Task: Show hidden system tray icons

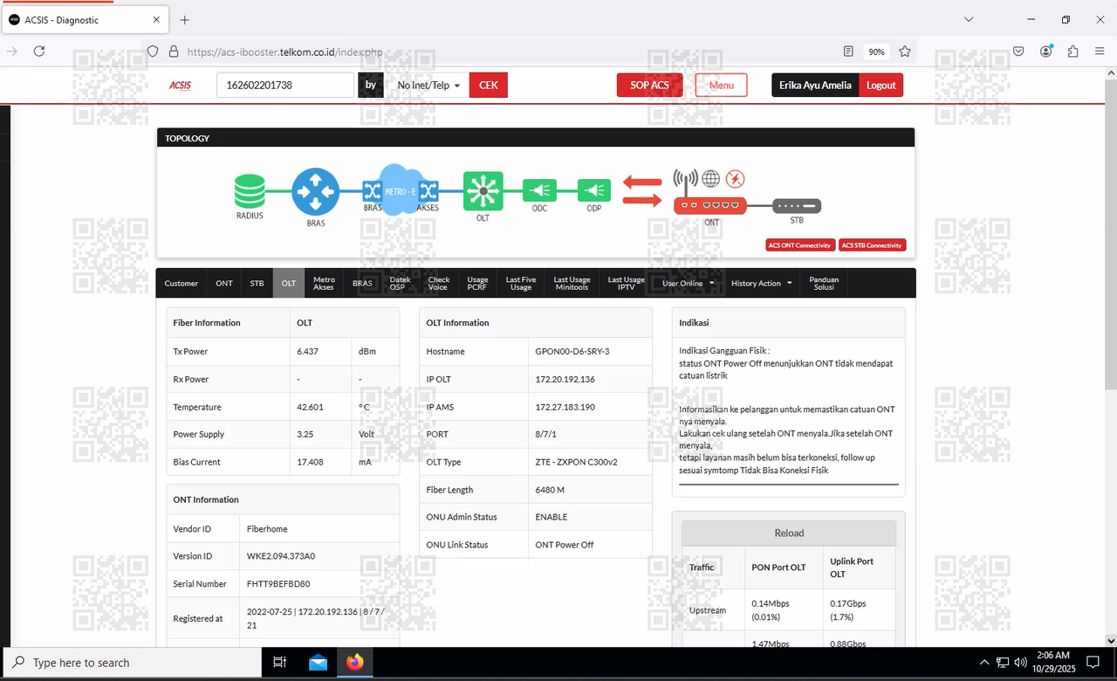Action: click(984, 663)
